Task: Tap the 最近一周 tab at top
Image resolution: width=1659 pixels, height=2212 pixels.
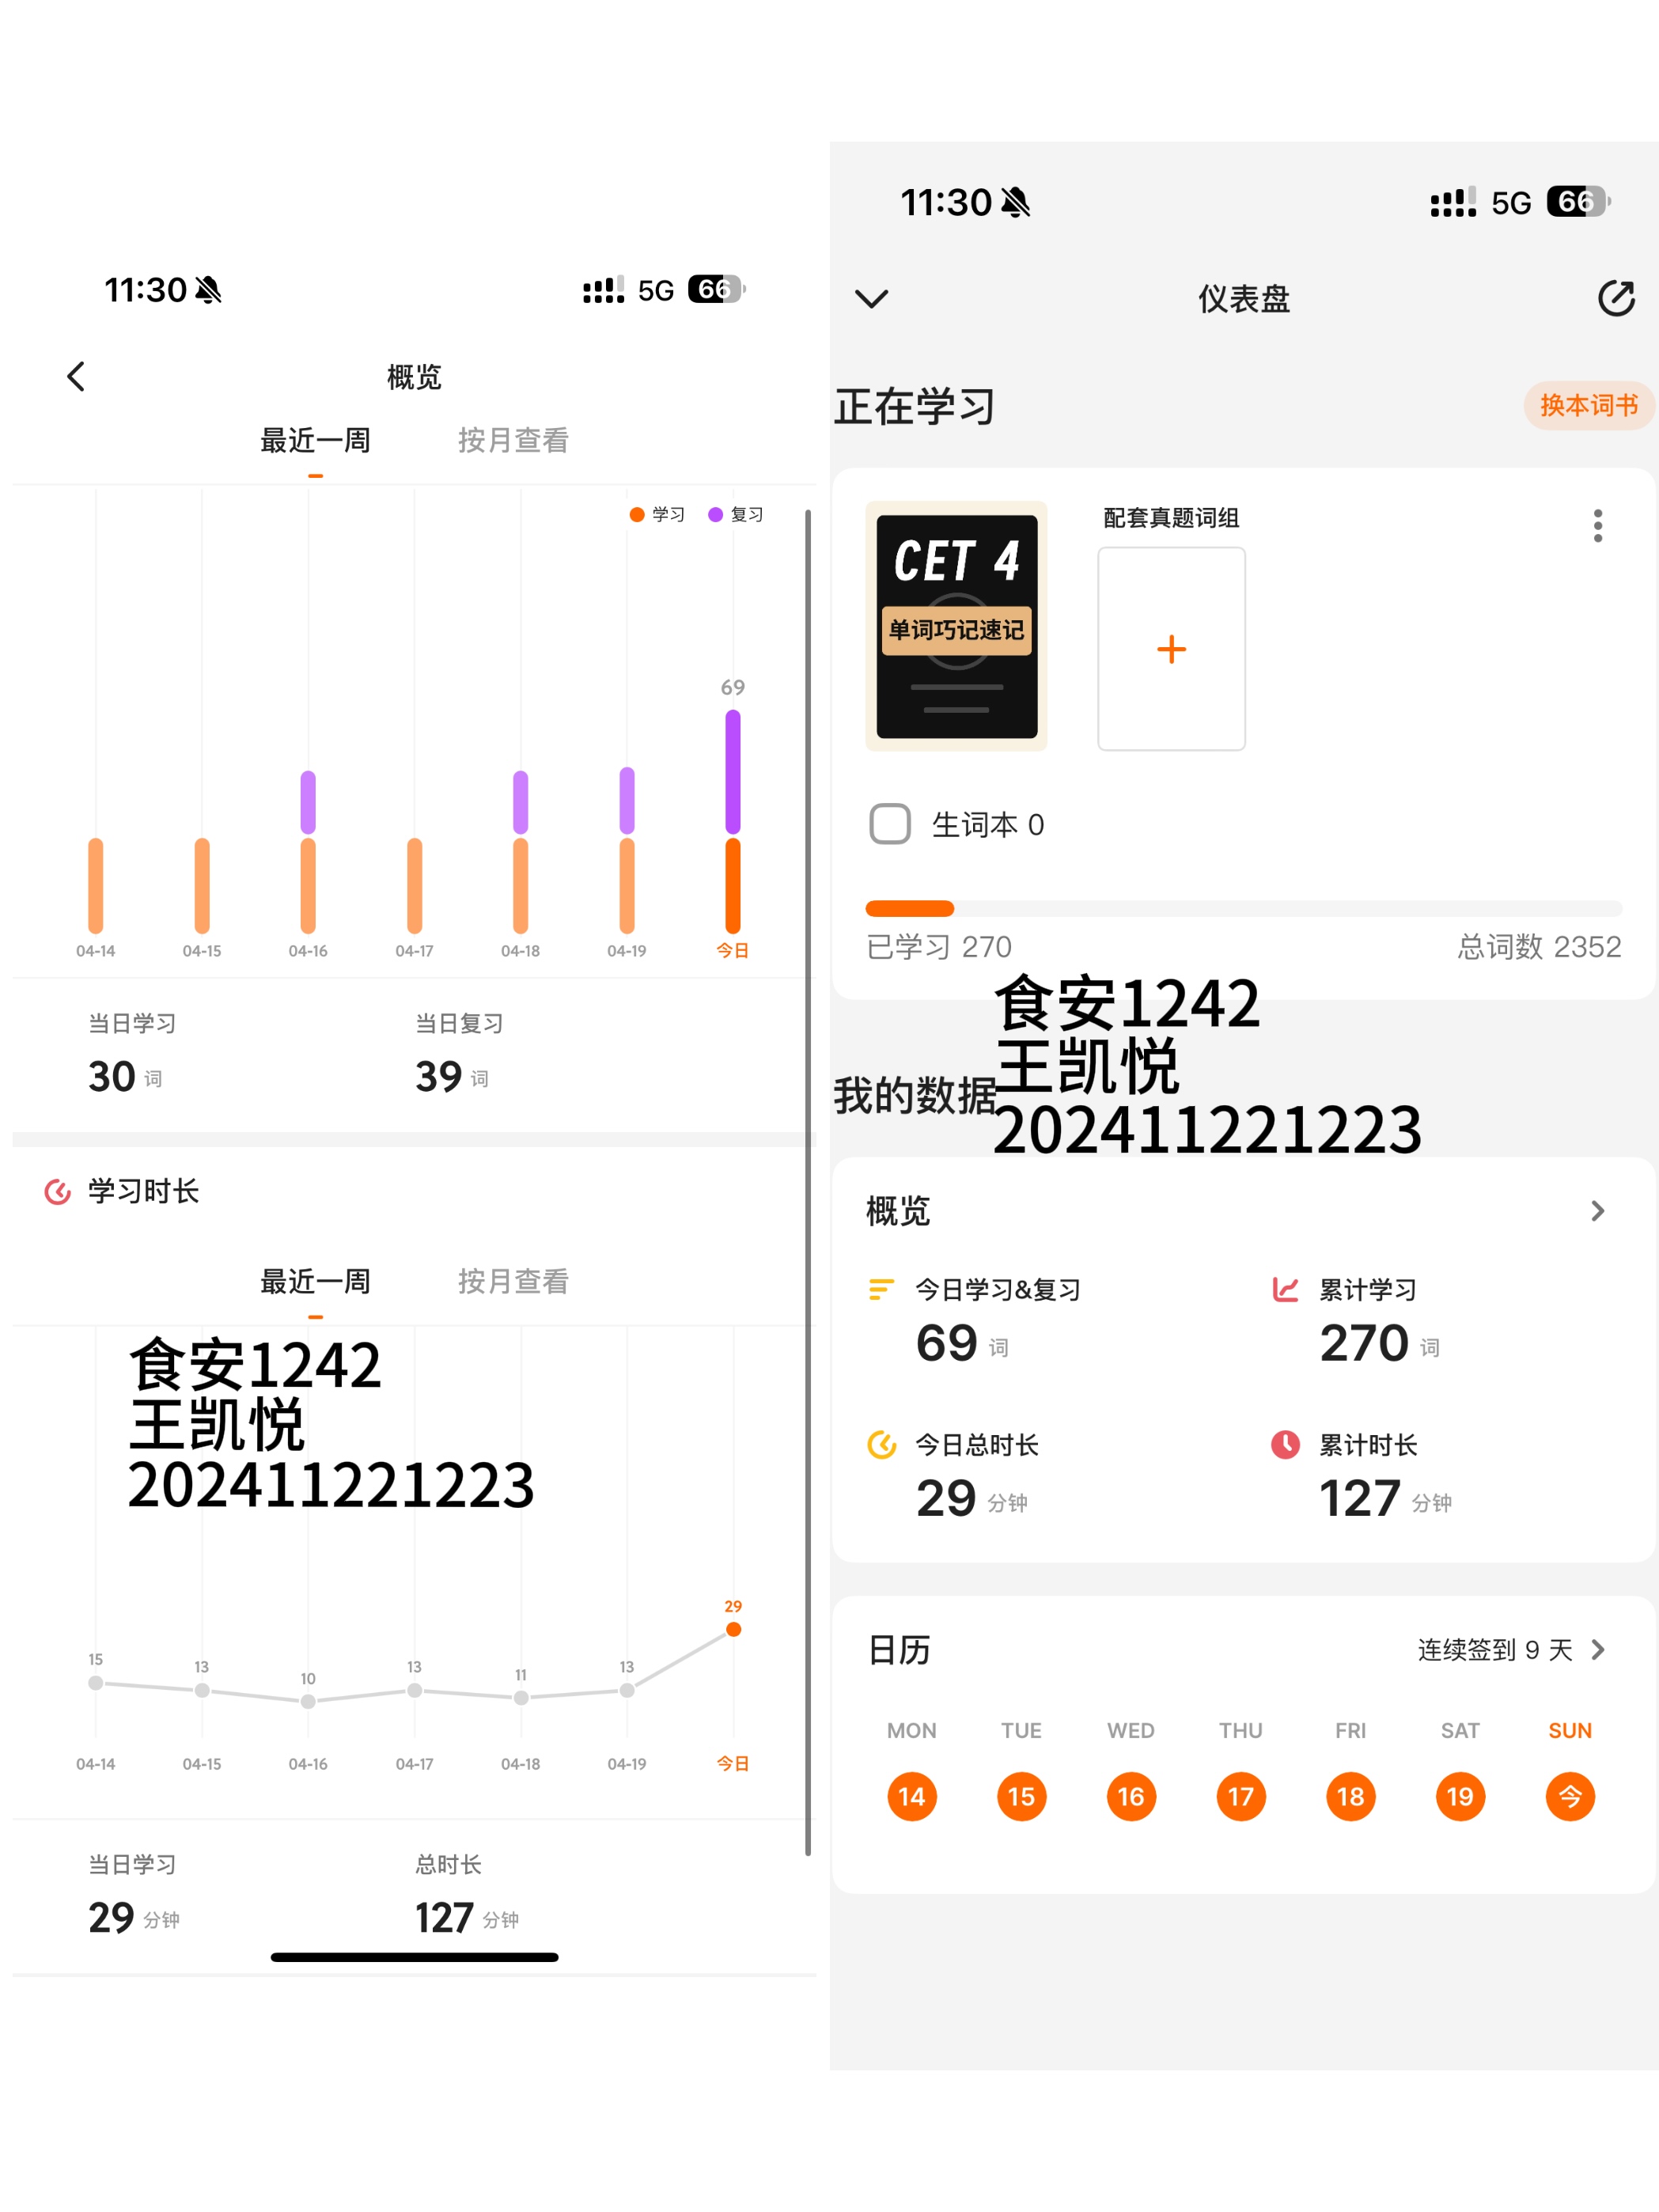Action: [x=315, y=440]
